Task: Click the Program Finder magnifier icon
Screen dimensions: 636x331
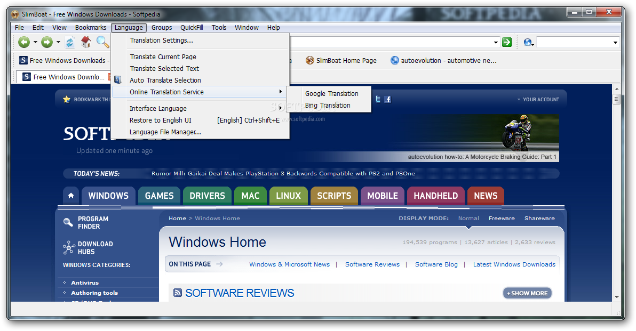Action: pyautogui.click(x=68, y=222)
